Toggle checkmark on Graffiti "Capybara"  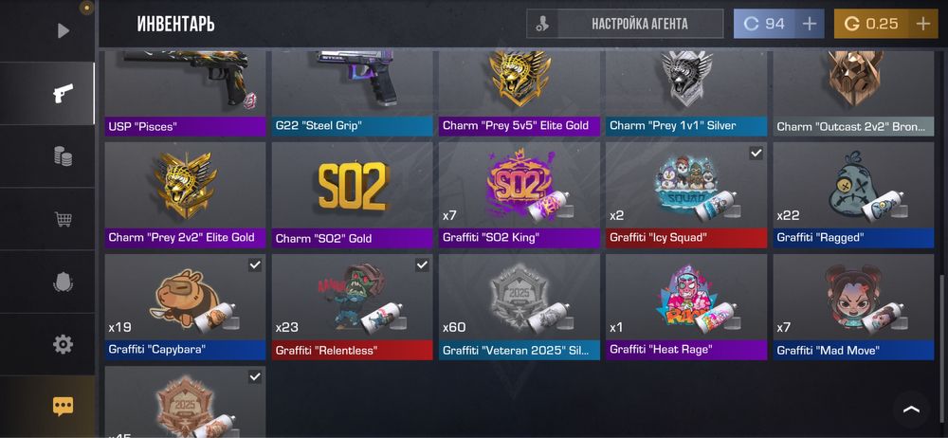click(255, 265)
